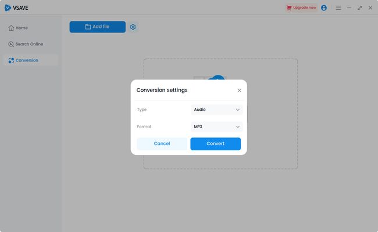378x232 pixels.
Task: Open conversion settings gear icon
Action: point(133,27)
